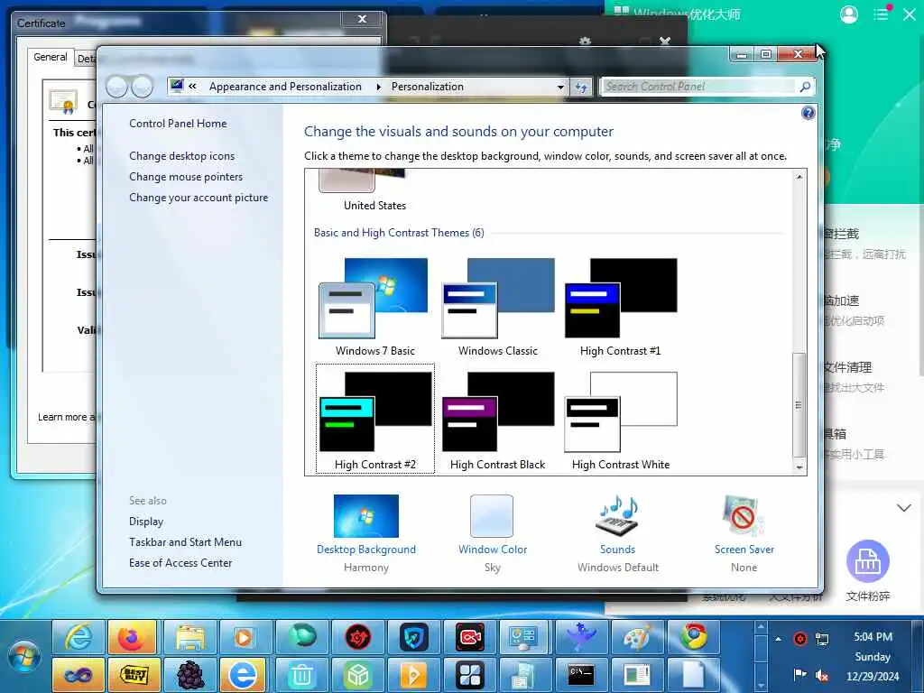This screenshot has width=924, height=693.
Task: Click the Control Panel Home link
Action: click(x=178, y=123)
